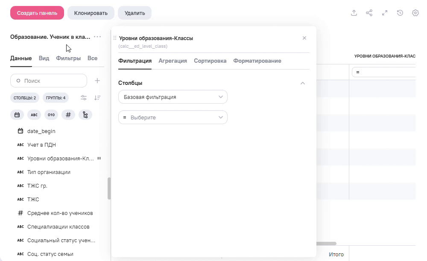This screenshot has width=427, height=261.
Task: Open the three-dot menu beside panel title
Action: click(x=97, y=37)
